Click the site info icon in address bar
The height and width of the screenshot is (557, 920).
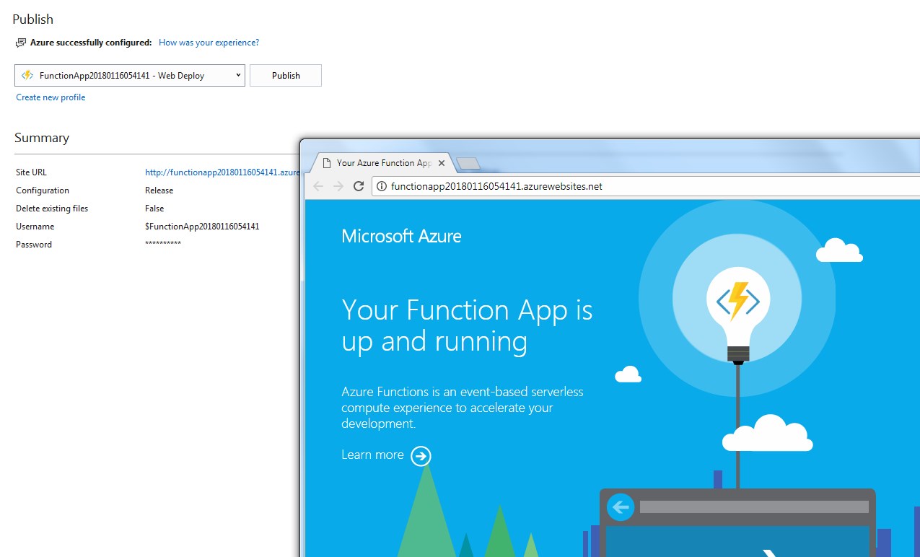(381, 186)
